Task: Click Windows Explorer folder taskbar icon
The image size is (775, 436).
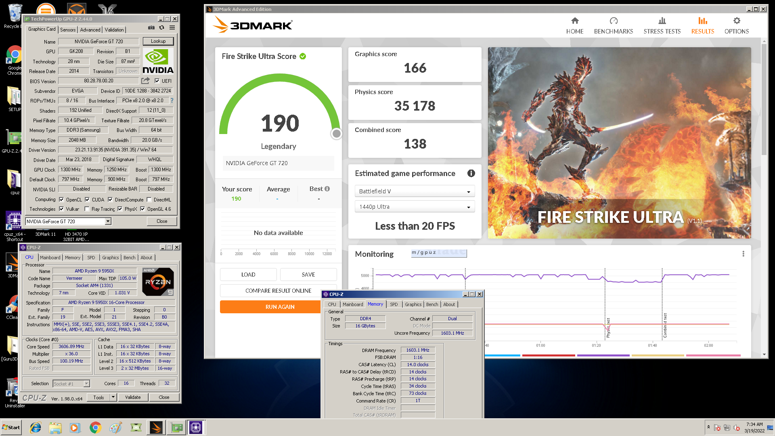Action: coord(55,428)
